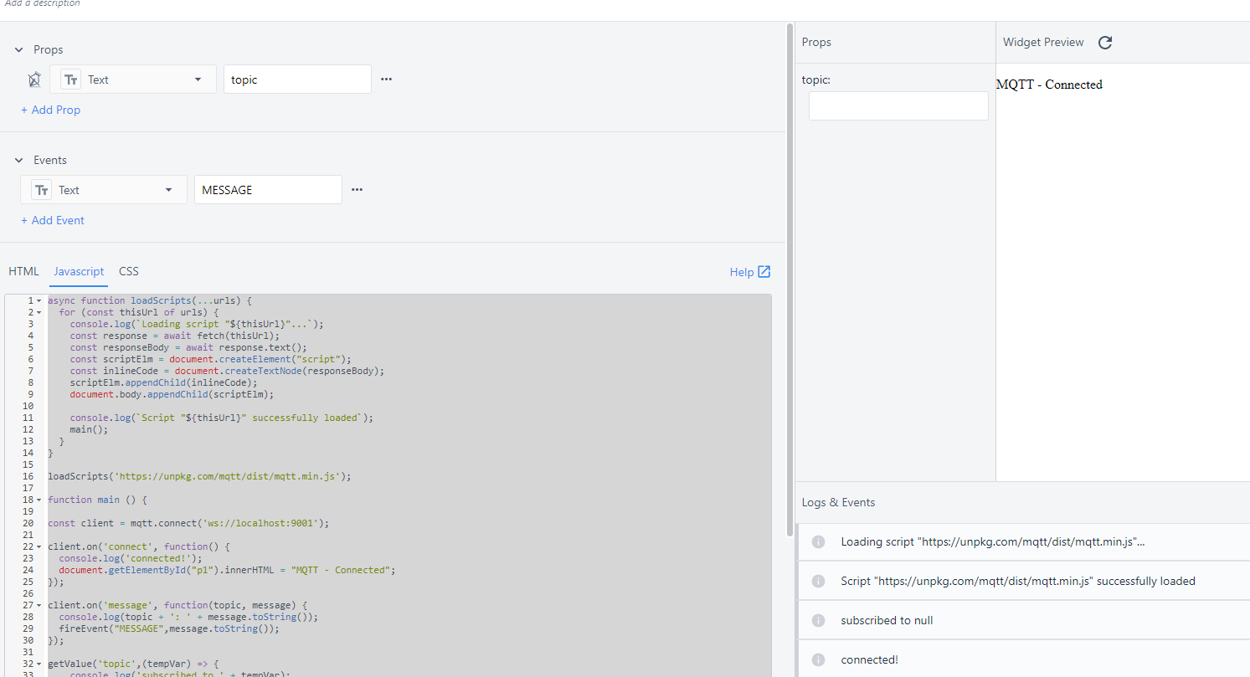Collapse the Events section
The height and width of the screenshot is (677, 1250).
19,161
